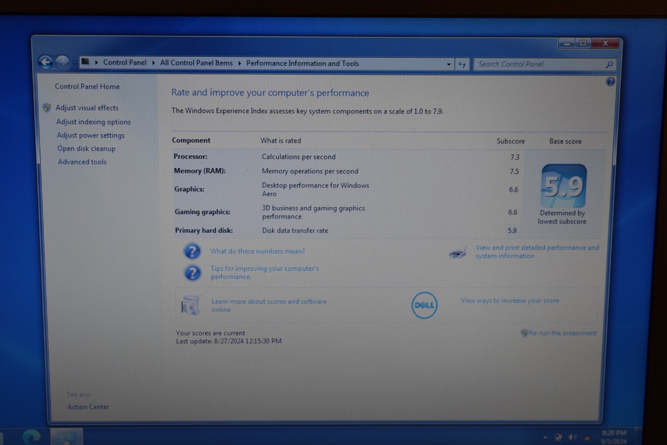
Task: Click the Last update timestamp text
Action: (x=229, y=341)
